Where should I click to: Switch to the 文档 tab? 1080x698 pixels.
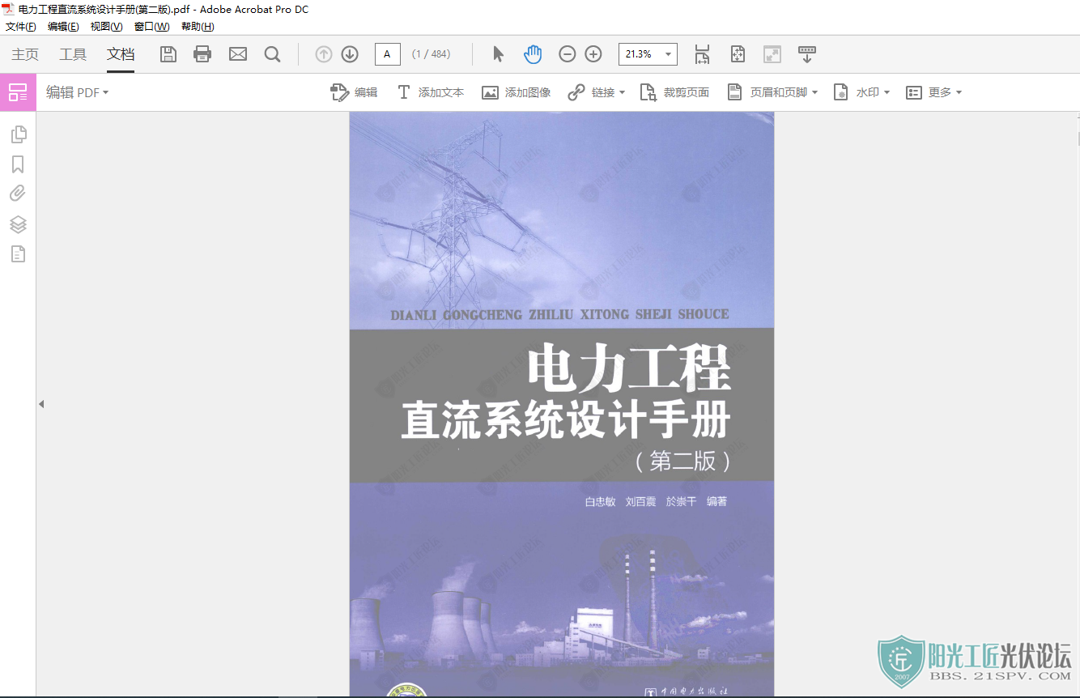point(121,54)
